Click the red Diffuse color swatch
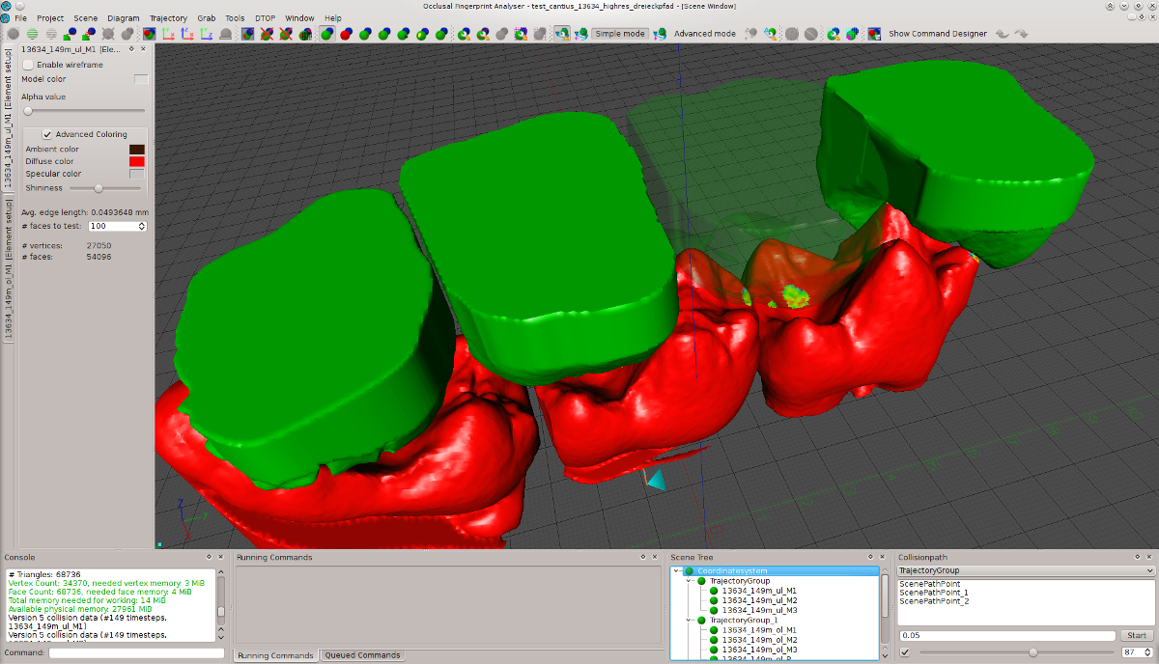Screen dimensions: 1159x664 (x=136, y=161)
